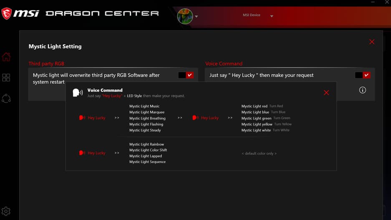Click the 'Mystic Light Setting' title
The height and width of the screenshot is (220, 391).
pos(55,46)
